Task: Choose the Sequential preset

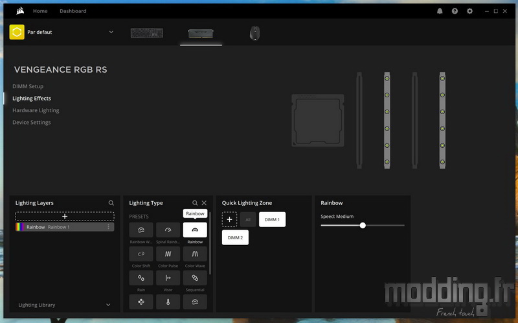Action: click(x=195, y=278)
